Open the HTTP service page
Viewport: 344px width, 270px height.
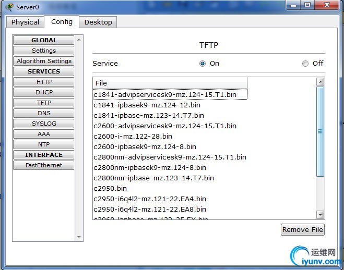click(44, 82)
